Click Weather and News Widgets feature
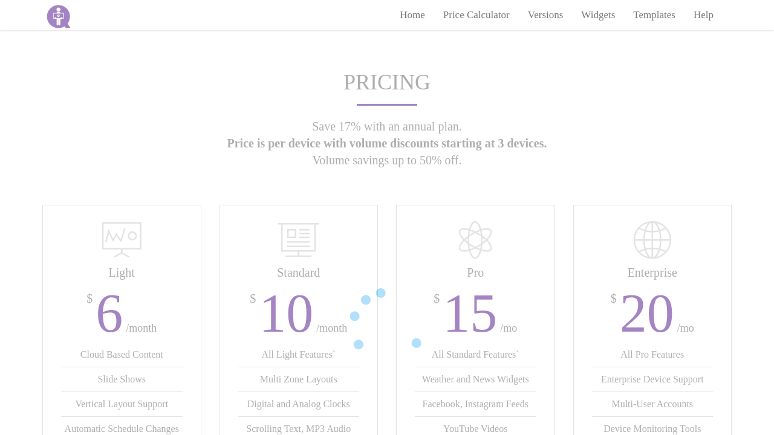This screenshot has height=435, width=774. [475, 379]
